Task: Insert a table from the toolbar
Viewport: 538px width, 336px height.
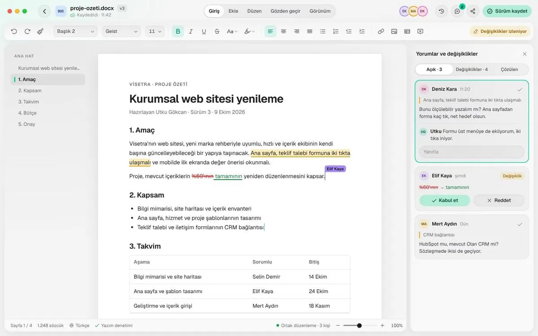Action: (x=407, y=31)
